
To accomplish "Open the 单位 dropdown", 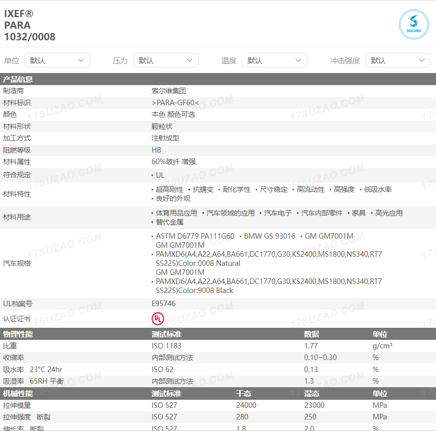I will click(x=57, y=60).
